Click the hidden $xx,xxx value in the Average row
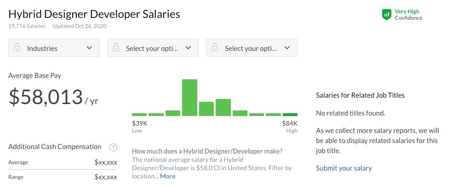Viewport: 452px width, 188px height. click(x=107, y=162)
